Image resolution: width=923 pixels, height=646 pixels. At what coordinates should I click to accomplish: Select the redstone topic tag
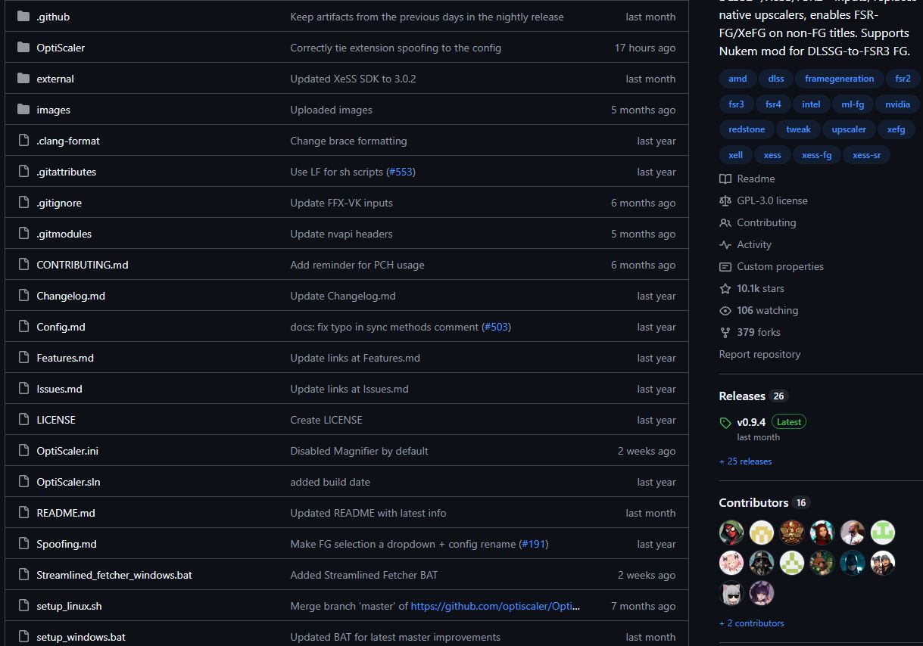[x=747, y=129]
